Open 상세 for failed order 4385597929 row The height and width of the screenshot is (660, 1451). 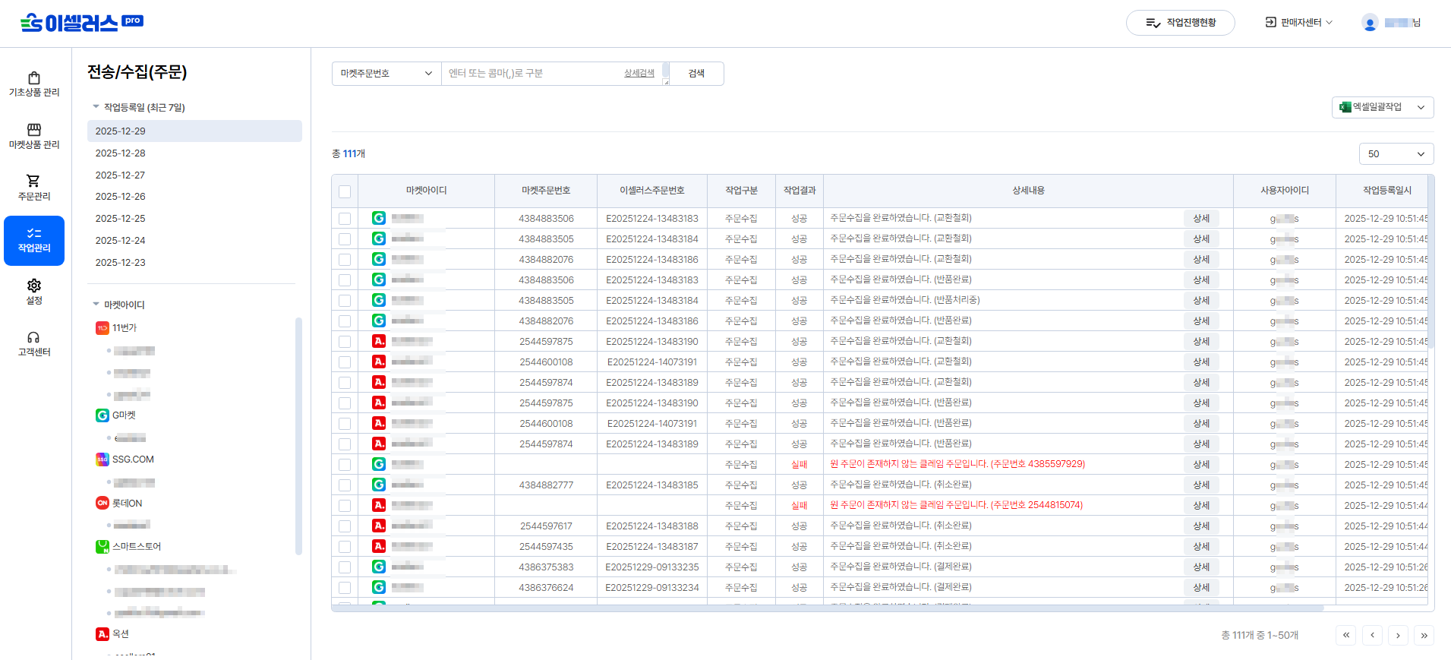click(x=1201, y=464)
